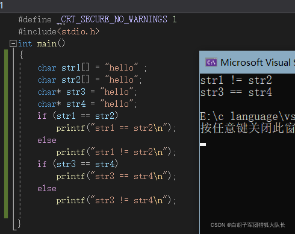Click the closing brace of main

(x=19, y=224)
